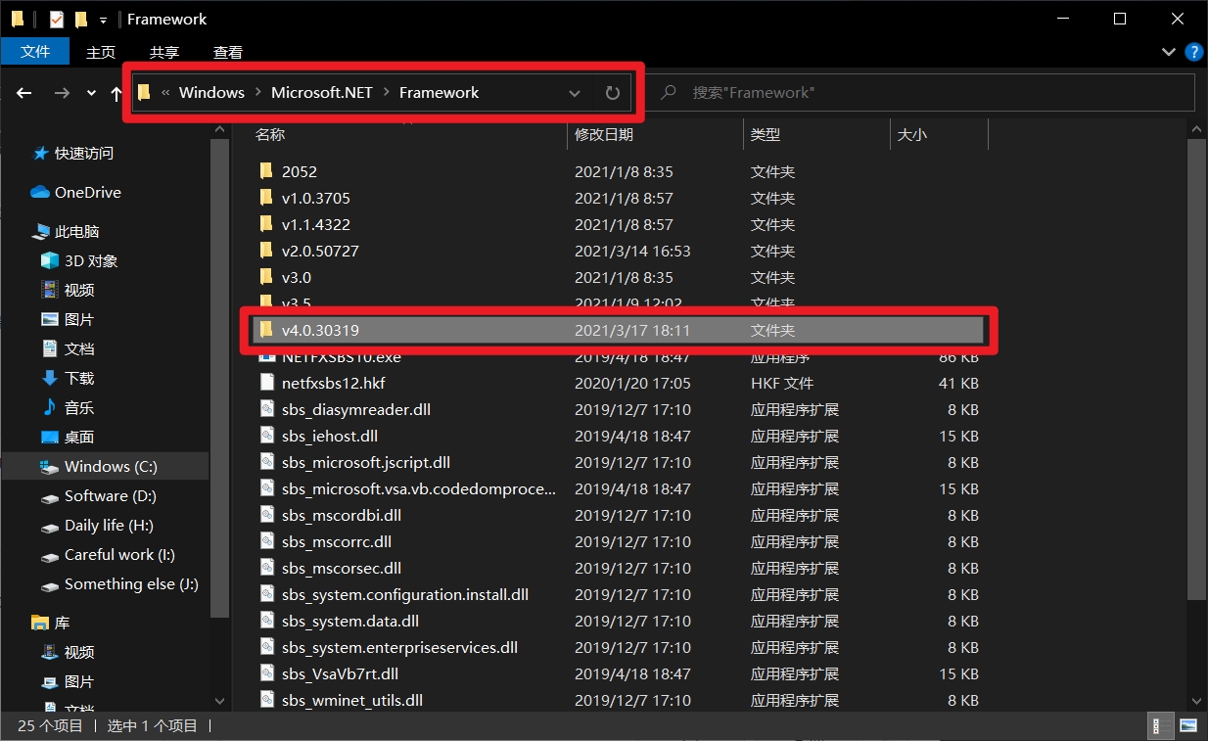
Task: Click the file list vertical scrollbar
Action: [x=1197, y=367]
